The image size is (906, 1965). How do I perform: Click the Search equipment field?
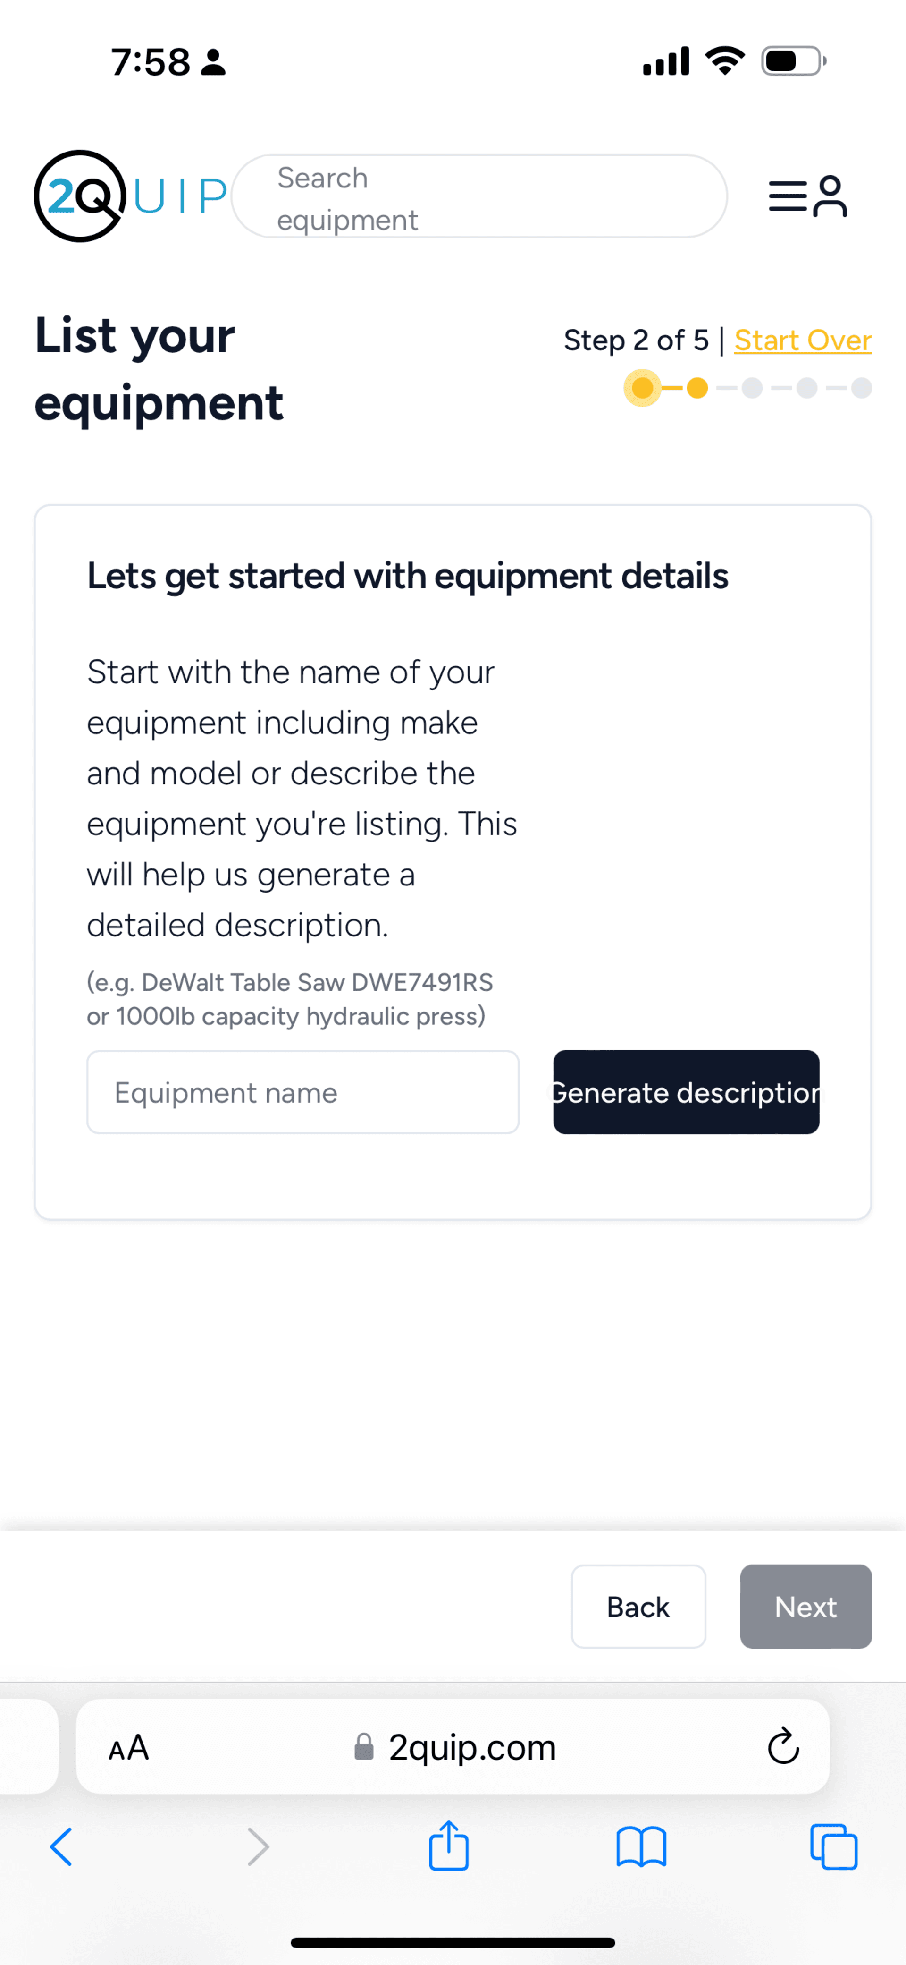point(479,197)
